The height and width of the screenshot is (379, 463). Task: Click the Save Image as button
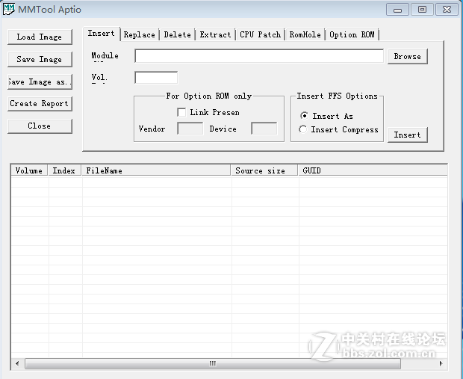pyautogui.click(x=40, y=82)
